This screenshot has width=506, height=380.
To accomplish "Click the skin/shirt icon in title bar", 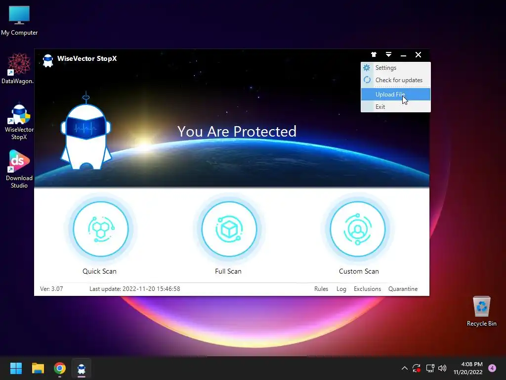I will tap(374, 54).
